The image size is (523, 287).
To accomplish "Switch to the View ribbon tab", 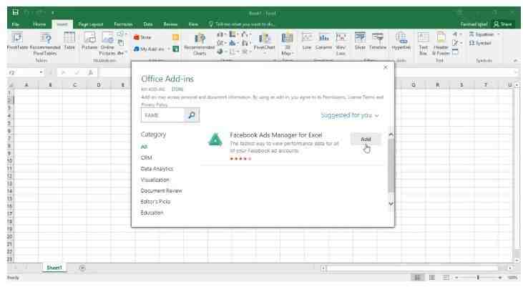I will (193, 24).
